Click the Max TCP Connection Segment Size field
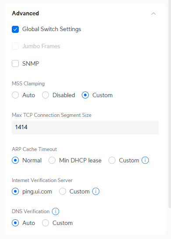 coord(85,127)
